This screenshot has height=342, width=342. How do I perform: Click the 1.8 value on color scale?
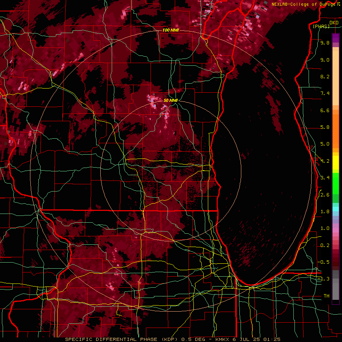pos(325,212)
